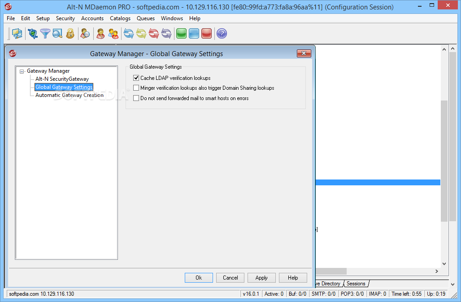
Task: Open the Windows menu
Action: click(x=172, y=18)
